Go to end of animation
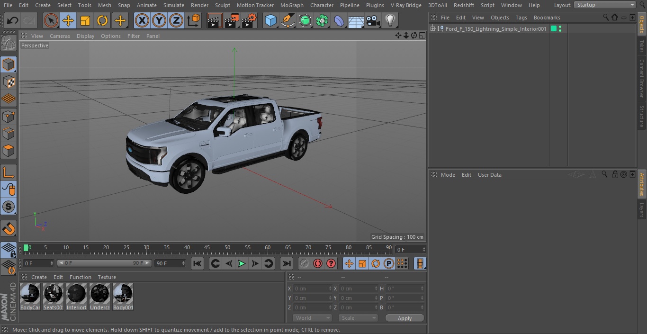 click(286, 263)
